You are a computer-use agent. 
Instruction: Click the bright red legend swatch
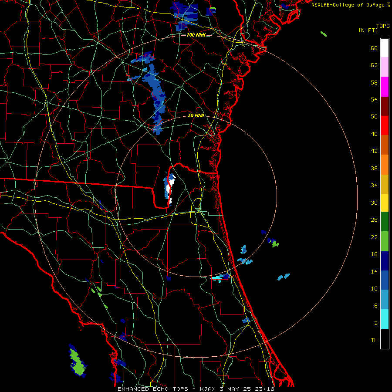tap(385, 125)
